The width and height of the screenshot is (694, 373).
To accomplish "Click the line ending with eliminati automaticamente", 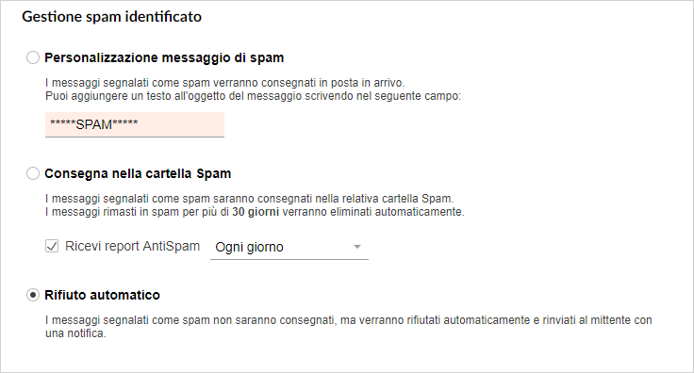I will coord(255,212).
